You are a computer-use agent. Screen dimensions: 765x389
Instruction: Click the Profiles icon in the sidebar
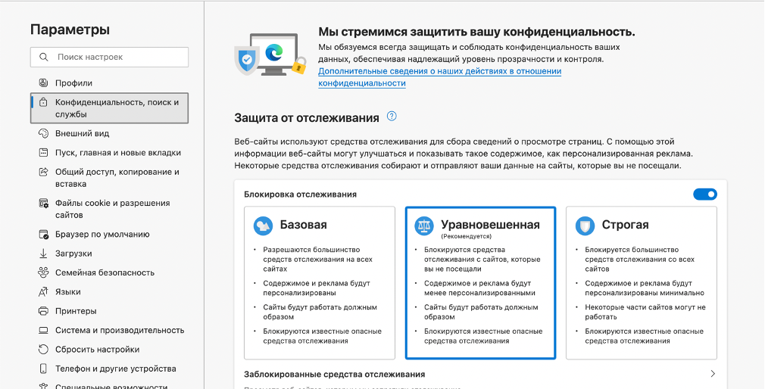tap(43, 82)
